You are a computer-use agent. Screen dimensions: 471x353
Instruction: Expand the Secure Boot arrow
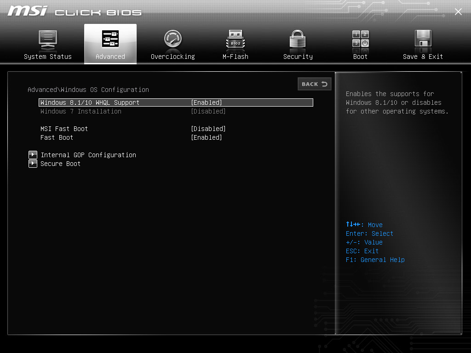coord(33,164)
